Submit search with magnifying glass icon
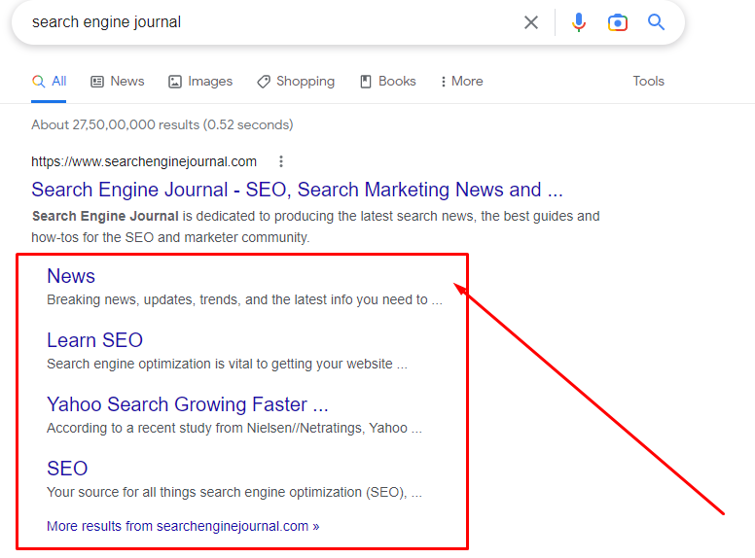 click(656, 22)
